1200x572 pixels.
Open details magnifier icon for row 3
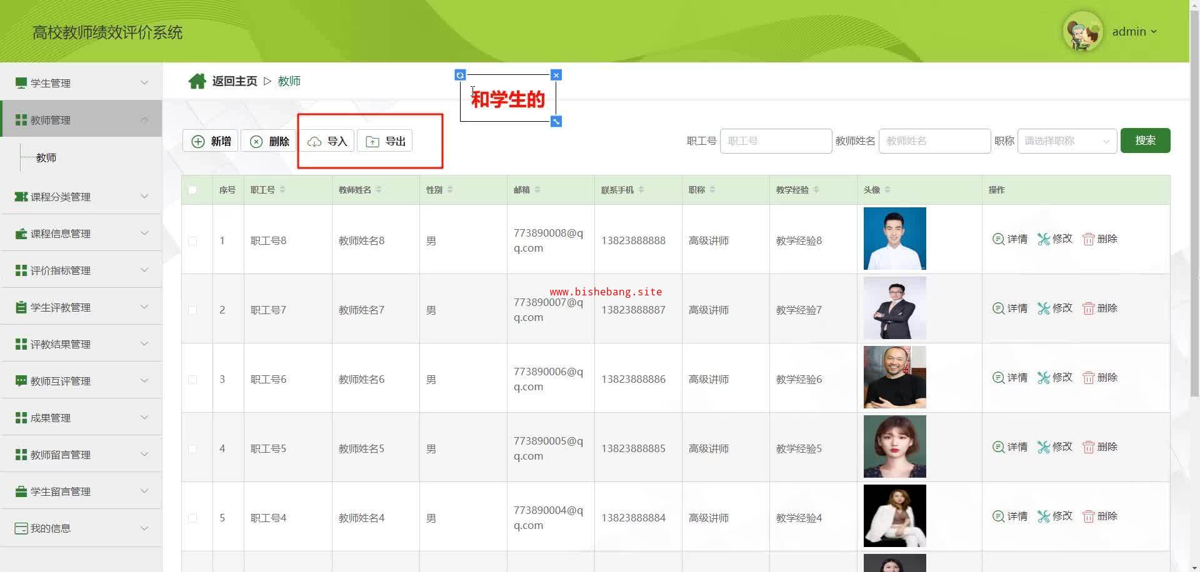(x=998, y=378)
